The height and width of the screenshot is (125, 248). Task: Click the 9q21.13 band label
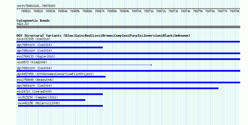[x=23, y=24]
